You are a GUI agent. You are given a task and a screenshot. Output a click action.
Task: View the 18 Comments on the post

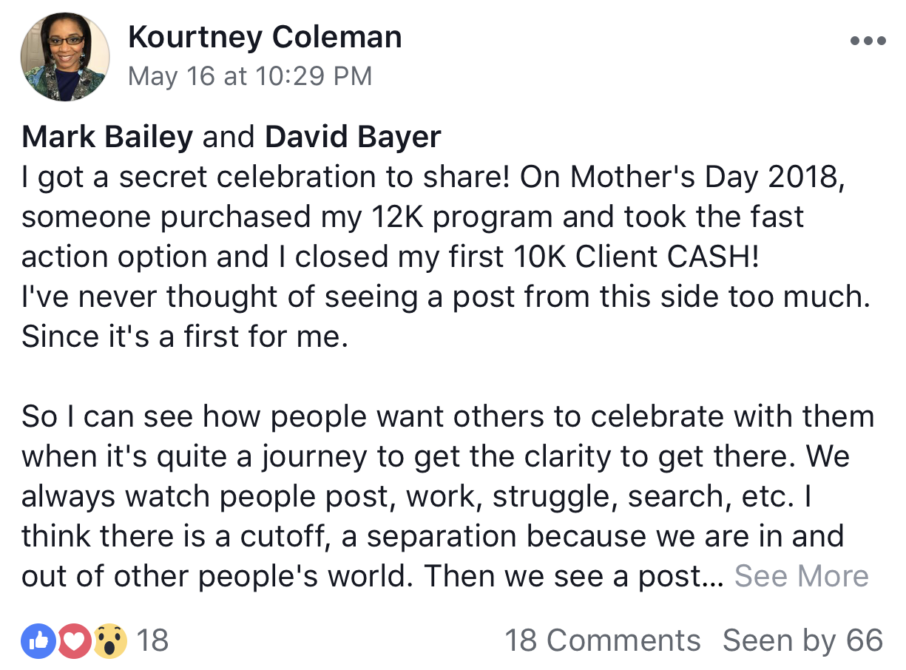point(602,640)
